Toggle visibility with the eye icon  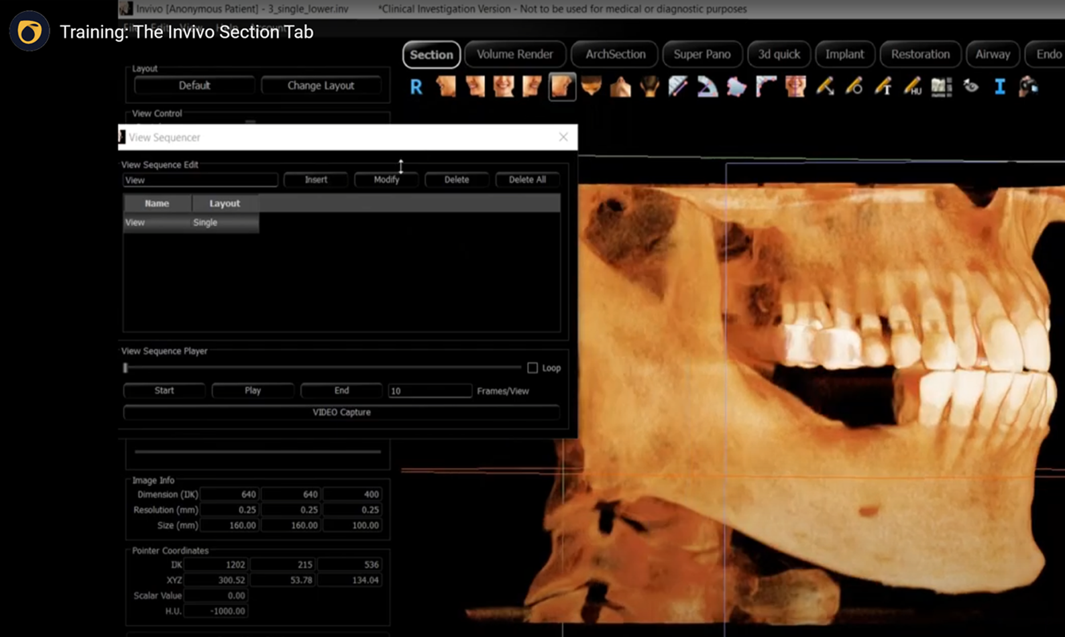(970, 86)
